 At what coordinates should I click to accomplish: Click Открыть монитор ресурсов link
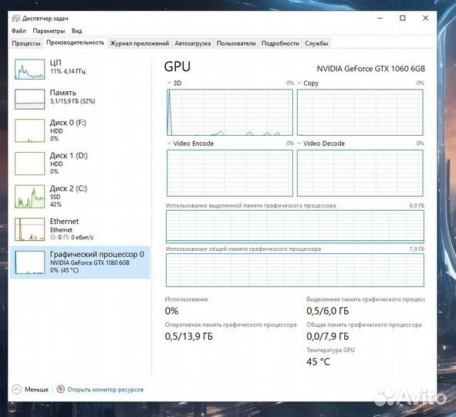coord(105,389)
